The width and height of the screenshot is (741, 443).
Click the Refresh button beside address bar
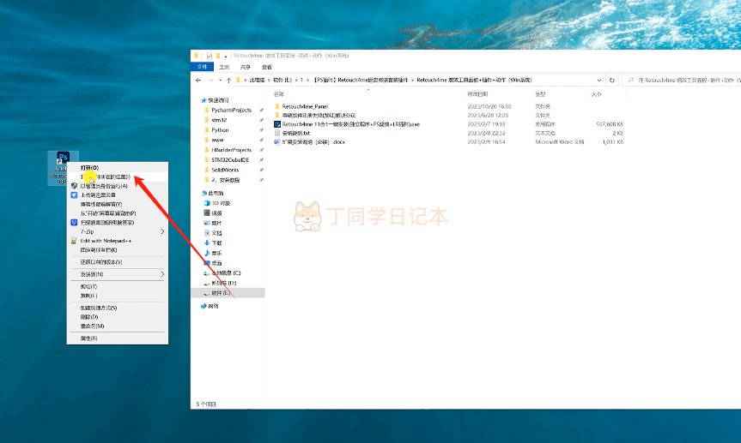(612, 81)
